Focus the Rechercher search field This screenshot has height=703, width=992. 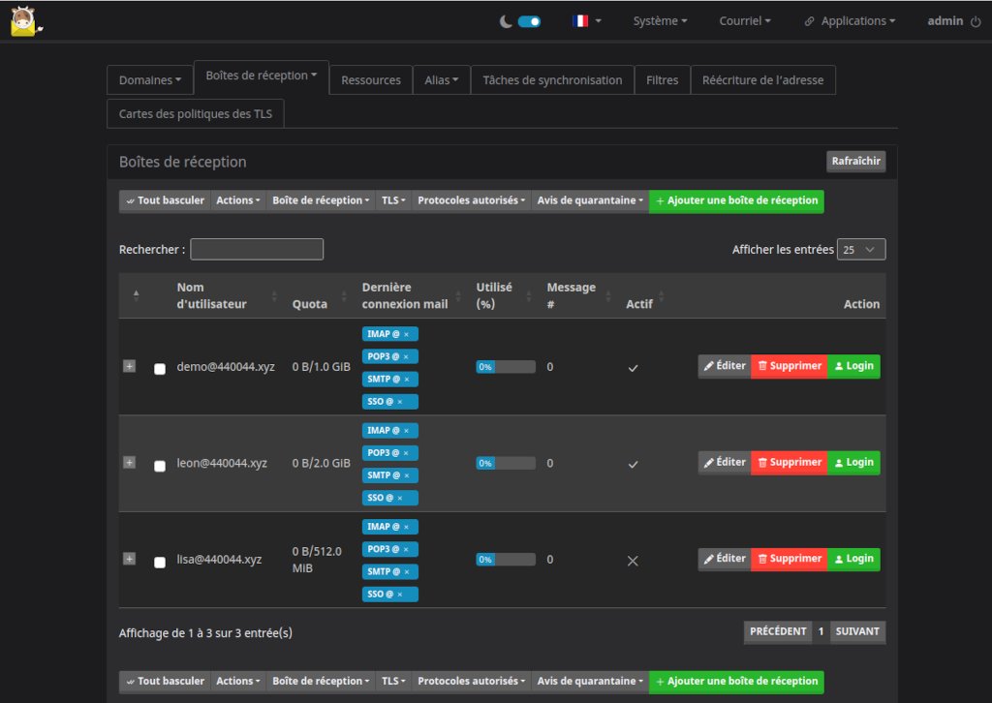coord(257,249)
